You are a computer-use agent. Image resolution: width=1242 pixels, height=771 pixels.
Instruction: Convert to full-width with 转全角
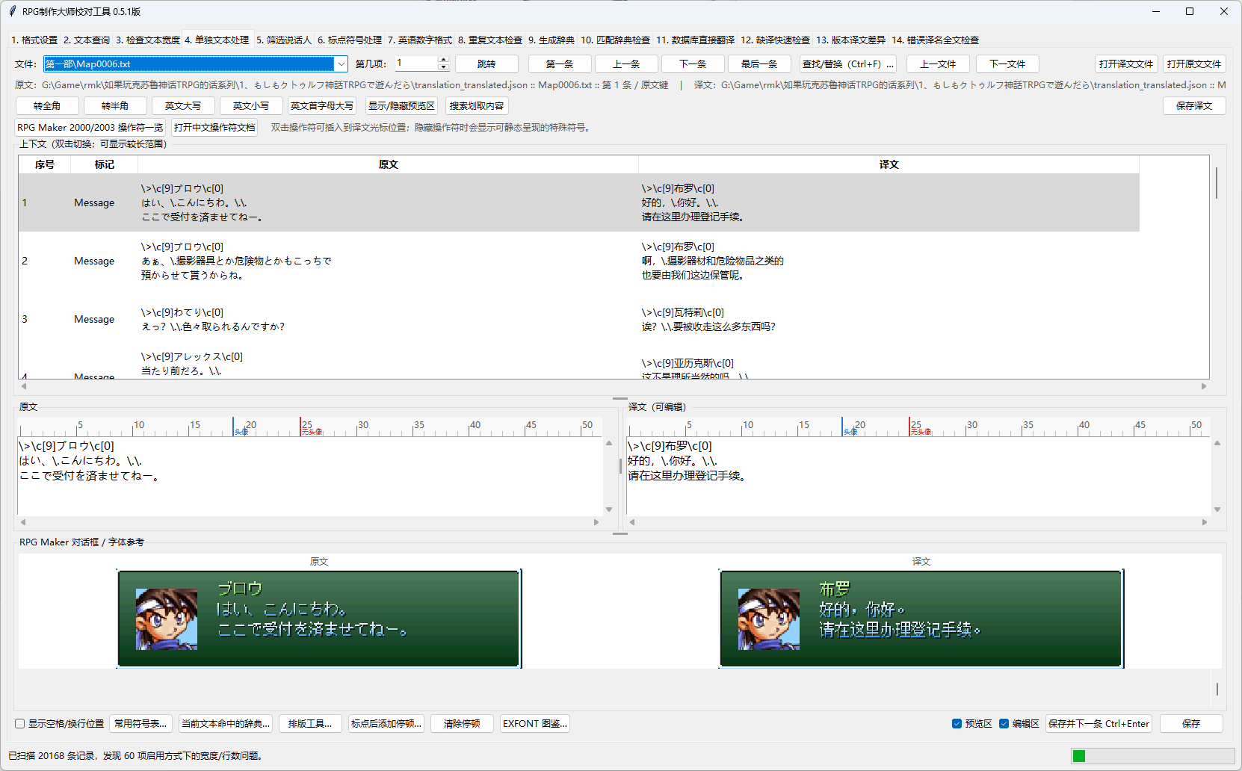point(47,106)
